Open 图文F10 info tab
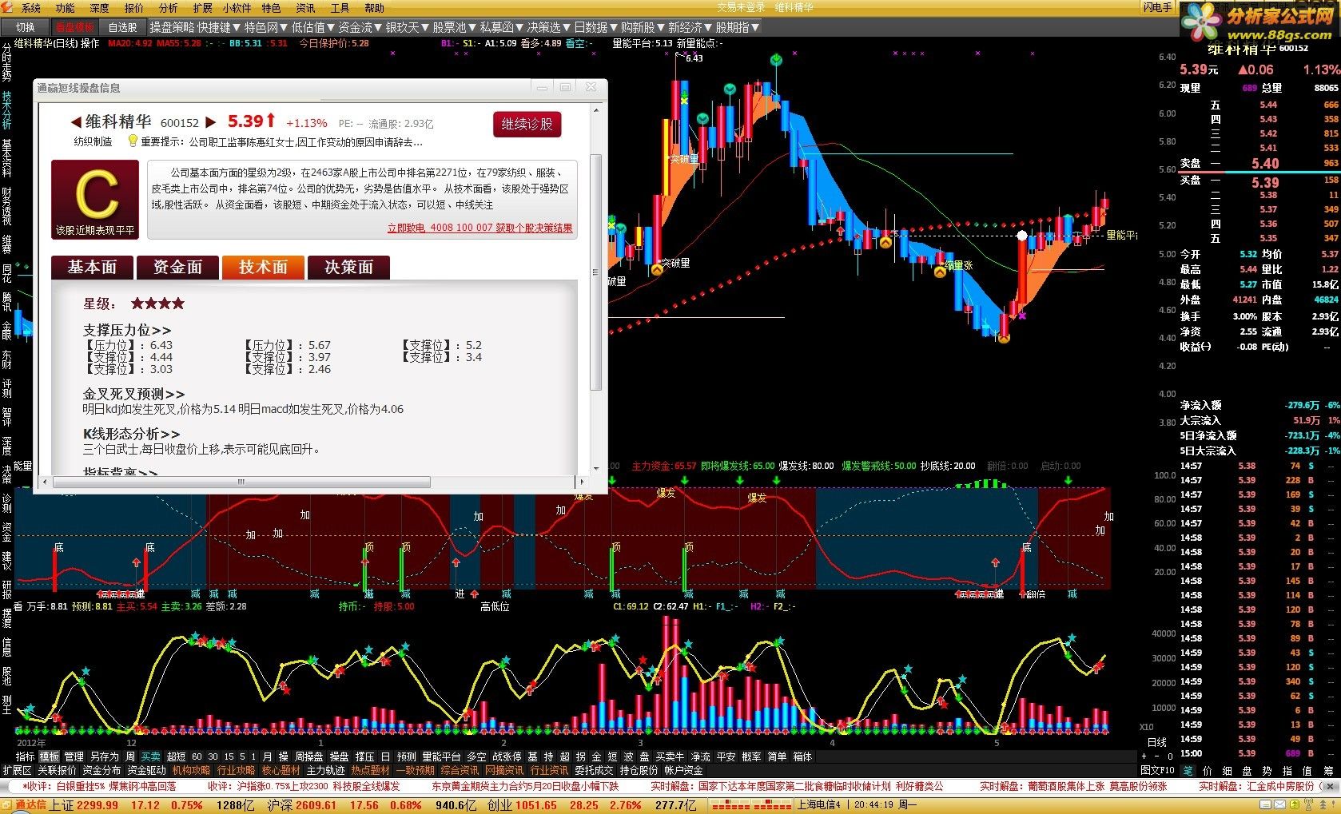1341x814 pixels. 1157,770
